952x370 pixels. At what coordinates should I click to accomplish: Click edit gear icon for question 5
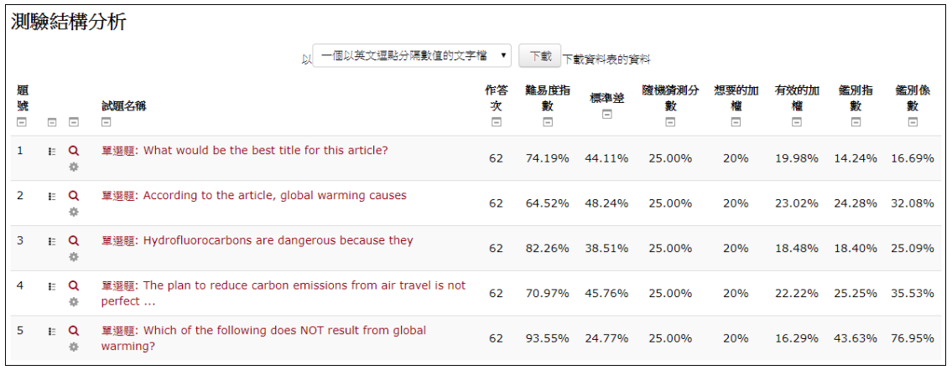(x=74, y=347)
